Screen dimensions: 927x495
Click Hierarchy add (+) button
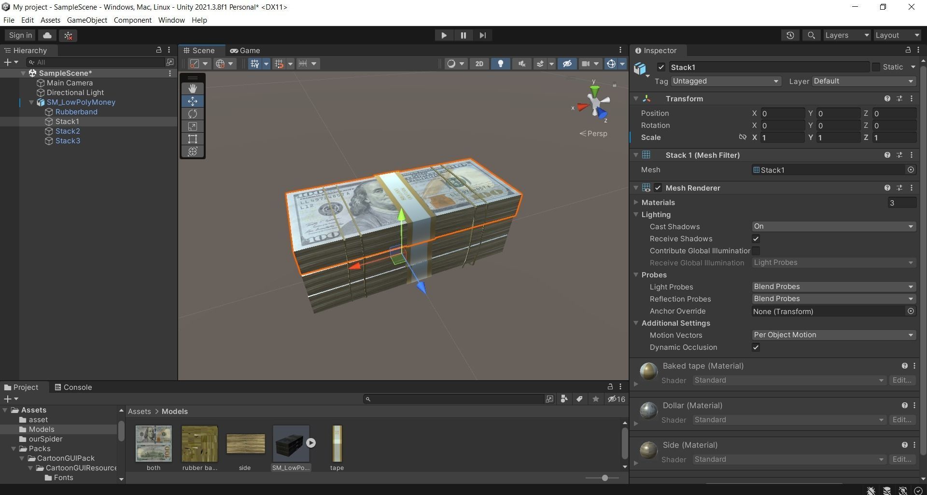tap(11, 62)
